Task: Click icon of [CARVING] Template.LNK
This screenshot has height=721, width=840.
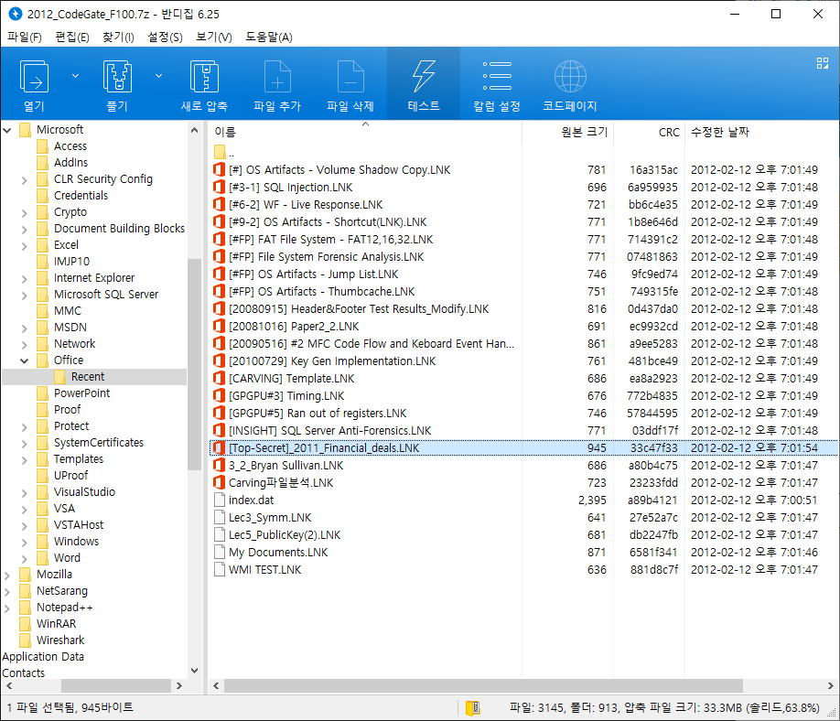Action: pyautogui.click(x=219, y=378)
